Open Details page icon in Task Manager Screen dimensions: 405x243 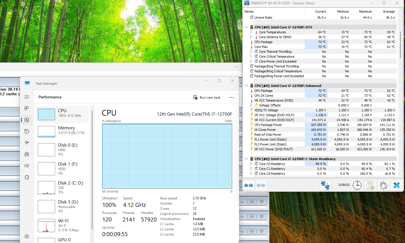pyautogui.click(x=27, y=166)
